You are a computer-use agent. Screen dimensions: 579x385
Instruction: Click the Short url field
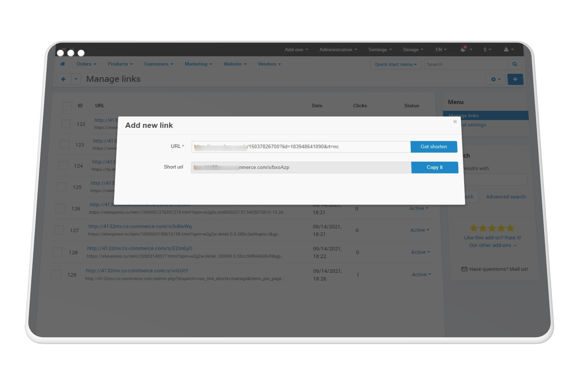pos(301,167)
